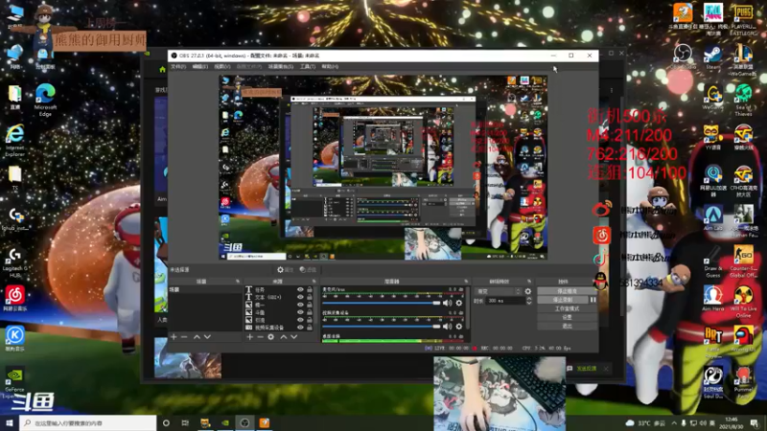Open the Aim Lab desktop shortcut
Viewport: 767px width, 431px height.
coord(713,217)
